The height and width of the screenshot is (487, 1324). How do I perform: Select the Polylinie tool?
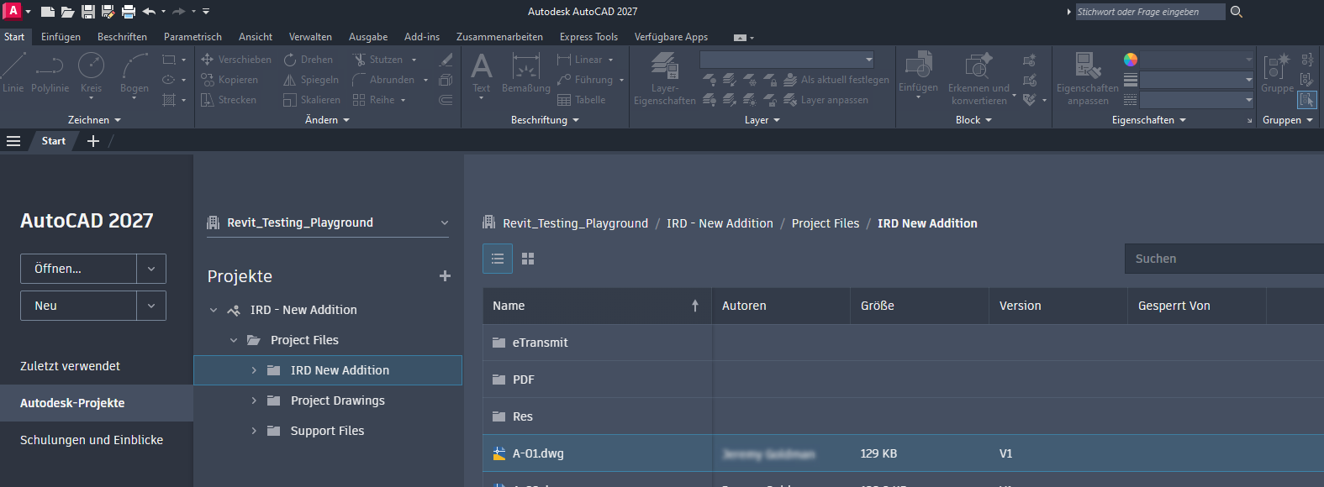point(50,73)
